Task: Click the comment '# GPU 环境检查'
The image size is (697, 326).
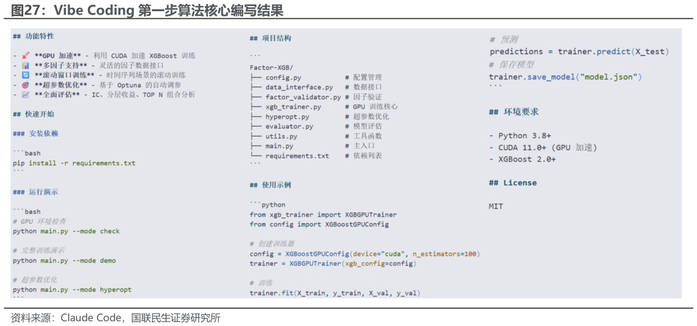Action: click(40, 222)
